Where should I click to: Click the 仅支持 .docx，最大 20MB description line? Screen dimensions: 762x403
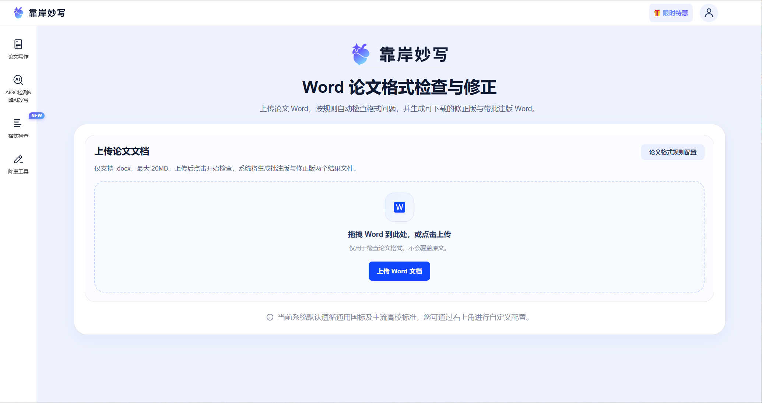tap(226, 168)
